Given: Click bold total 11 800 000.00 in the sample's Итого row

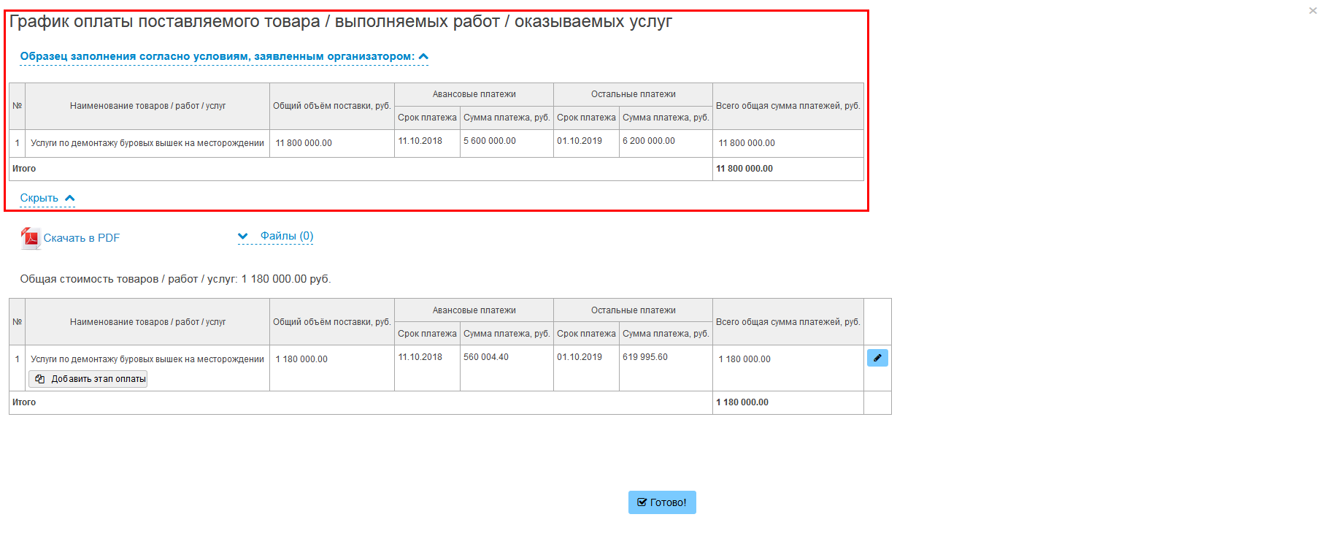Looking at the screenshot, I should [x=744, y=169].
